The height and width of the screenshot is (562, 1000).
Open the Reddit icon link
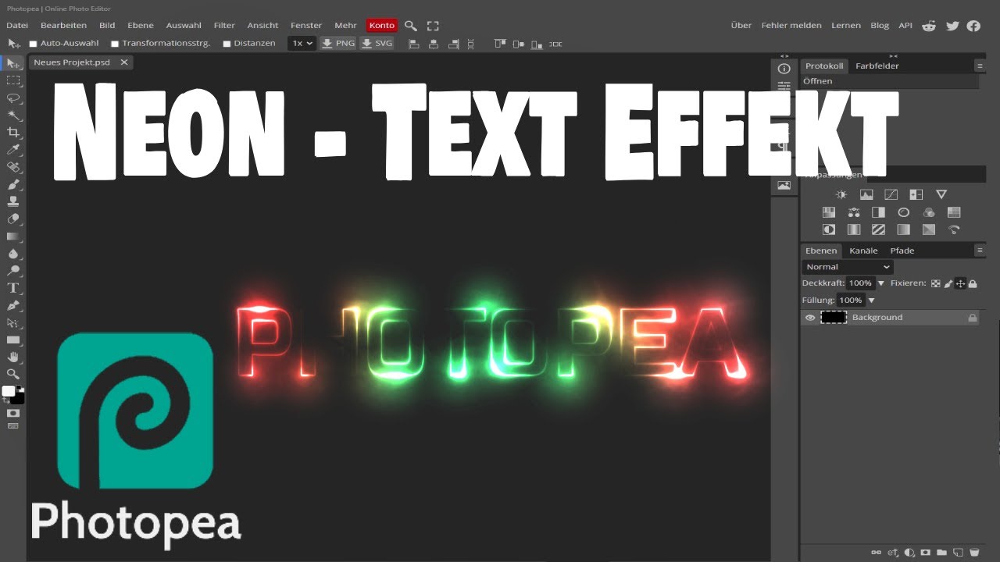pyautogui.click(x=929, y=26)
